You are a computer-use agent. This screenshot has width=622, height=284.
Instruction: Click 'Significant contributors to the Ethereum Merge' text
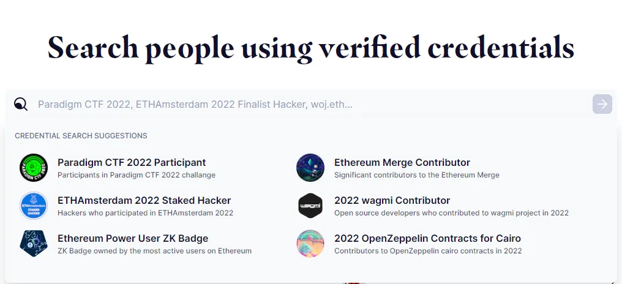click(417, 175)
